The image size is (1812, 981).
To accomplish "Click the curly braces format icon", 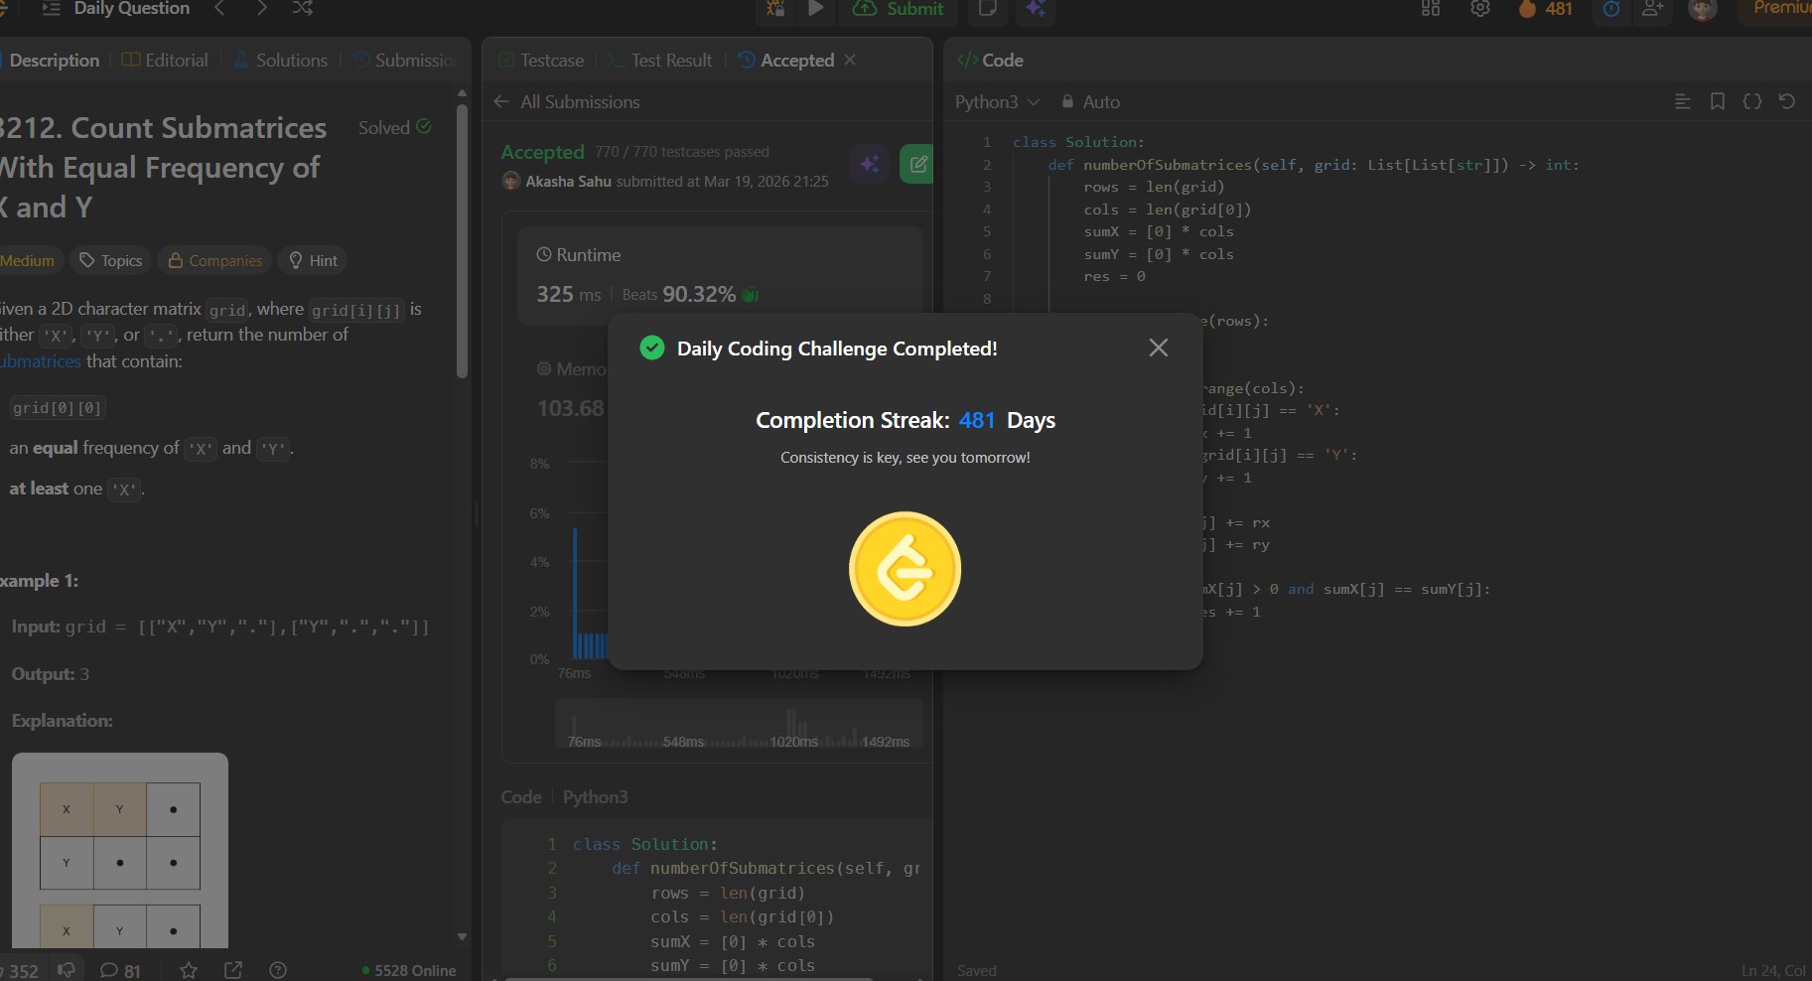I will [x=1751, y=101].
